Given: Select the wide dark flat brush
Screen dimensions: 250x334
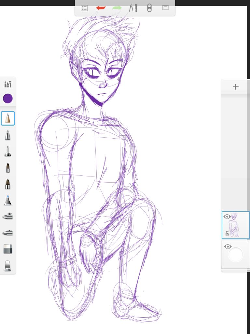Looking at the screenshot, I should click(8, 184).
